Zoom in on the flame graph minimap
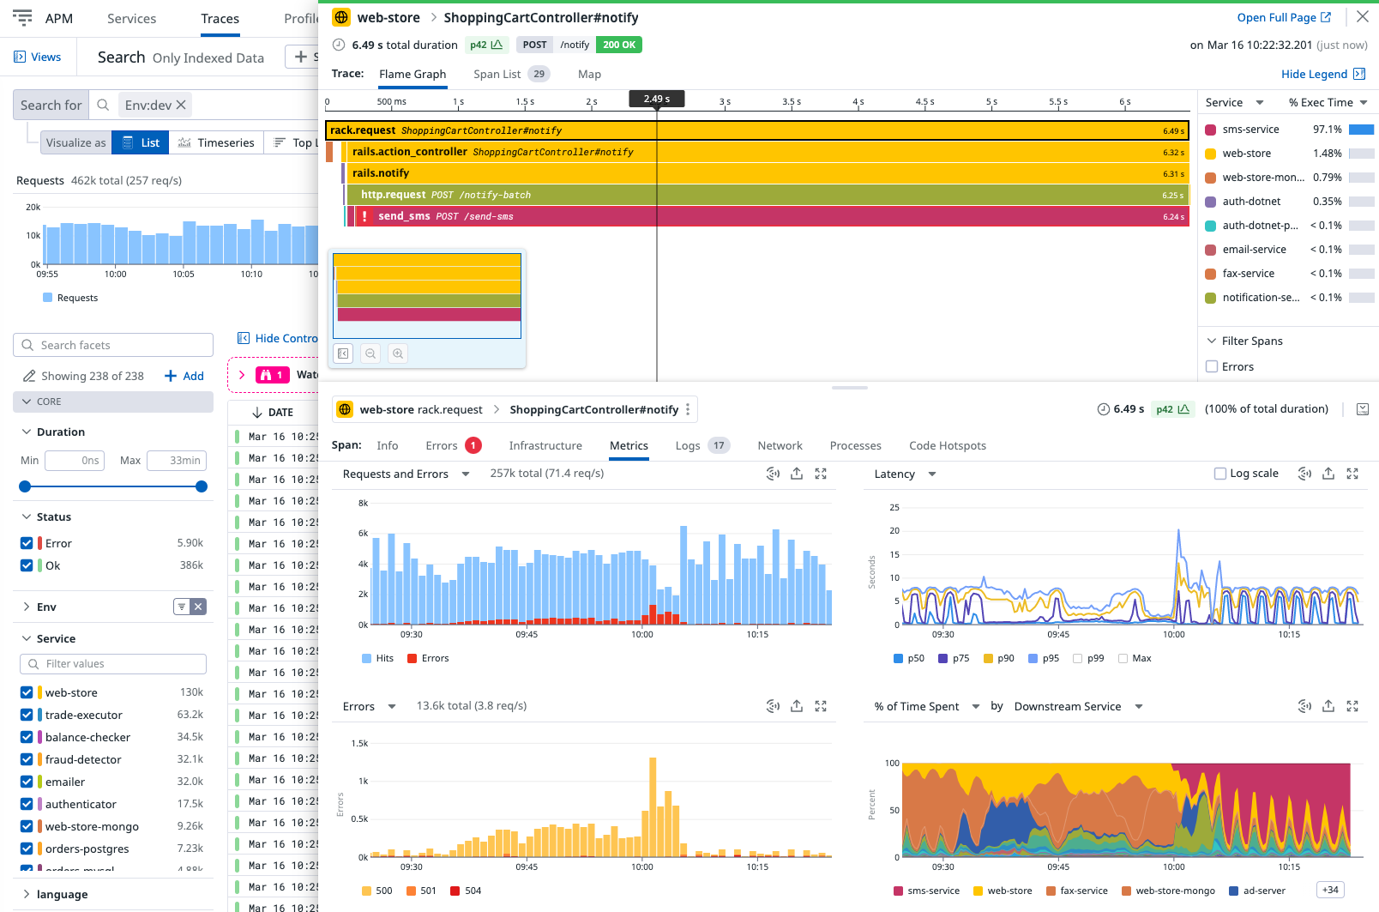Screen dimensions: 1379x912 tap(397, 353)
